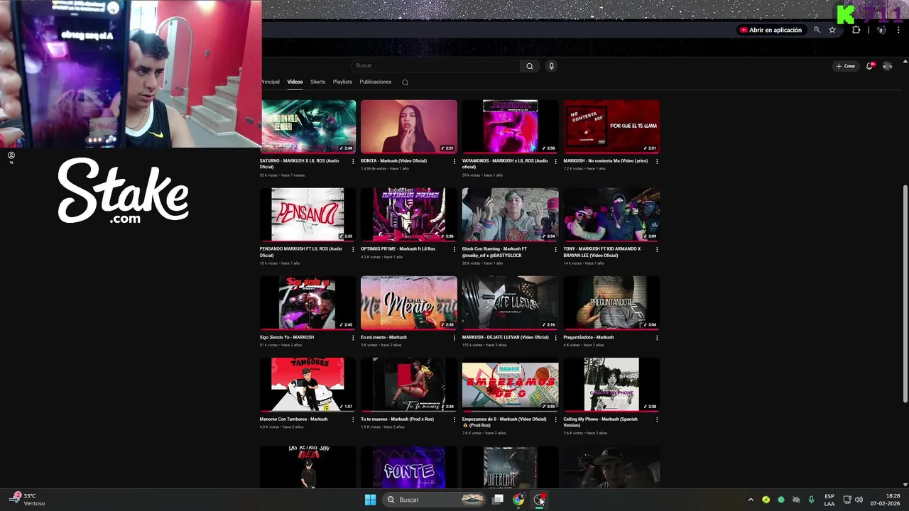Switch to the Principal channel tab
Image resolution: width=909 pixels, height=511 pixels.
pos(270,82)
